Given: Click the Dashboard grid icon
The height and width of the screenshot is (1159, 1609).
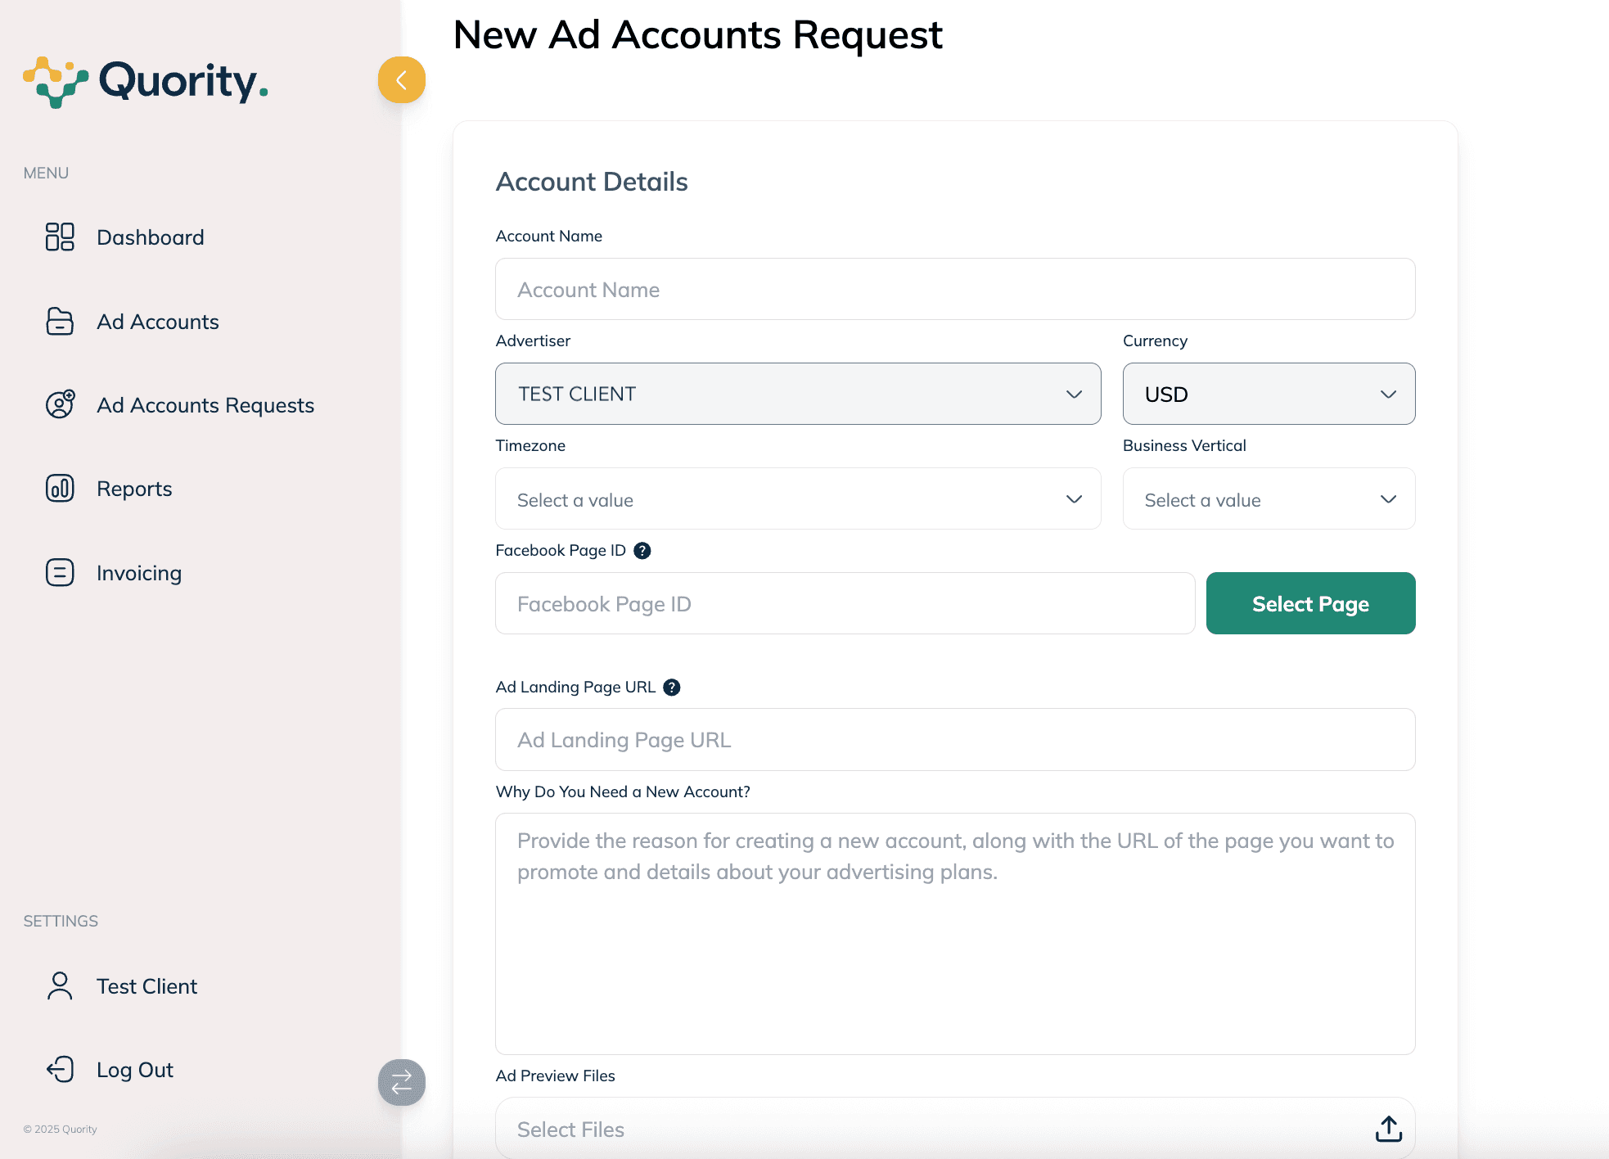Looking at the screenshot, I should click(x=60, y=237).
